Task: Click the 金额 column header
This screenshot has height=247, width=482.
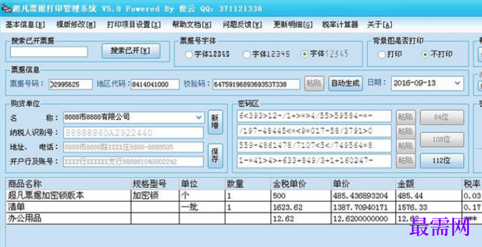Action: click(x=429, y=184)
